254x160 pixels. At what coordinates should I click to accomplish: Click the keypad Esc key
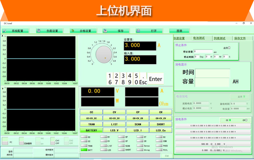(143, 82)
